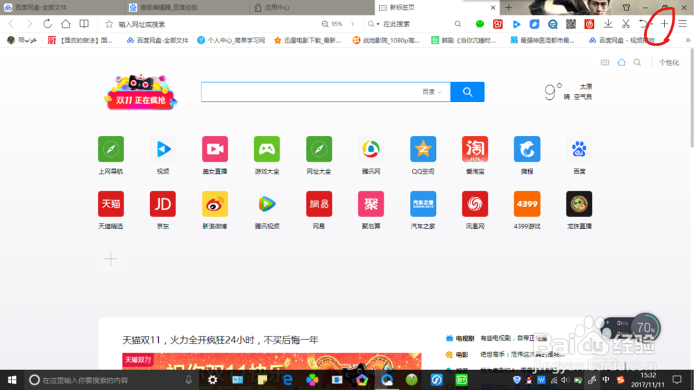The image size is (694, 390).
Task: Click the browser back arrow
Action: click(11, 24)
